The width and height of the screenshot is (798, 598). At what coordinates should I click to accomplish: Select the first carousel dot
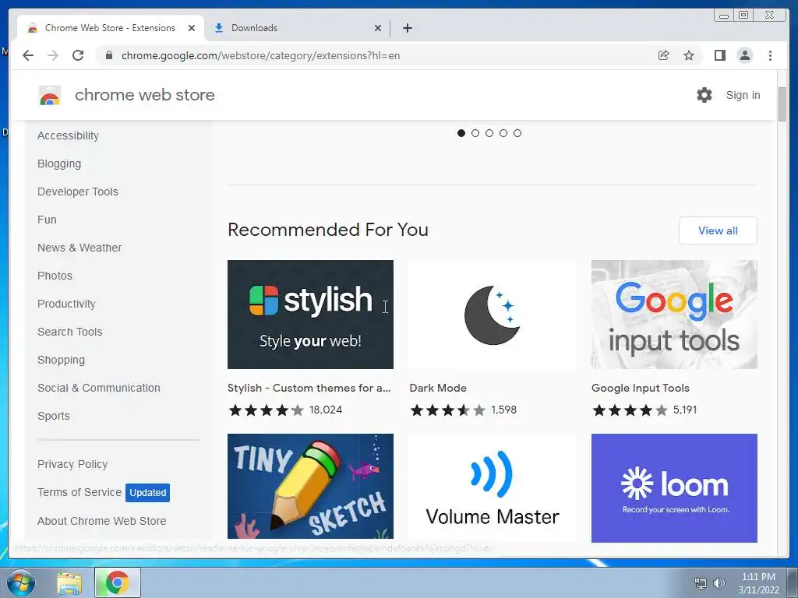461,133
